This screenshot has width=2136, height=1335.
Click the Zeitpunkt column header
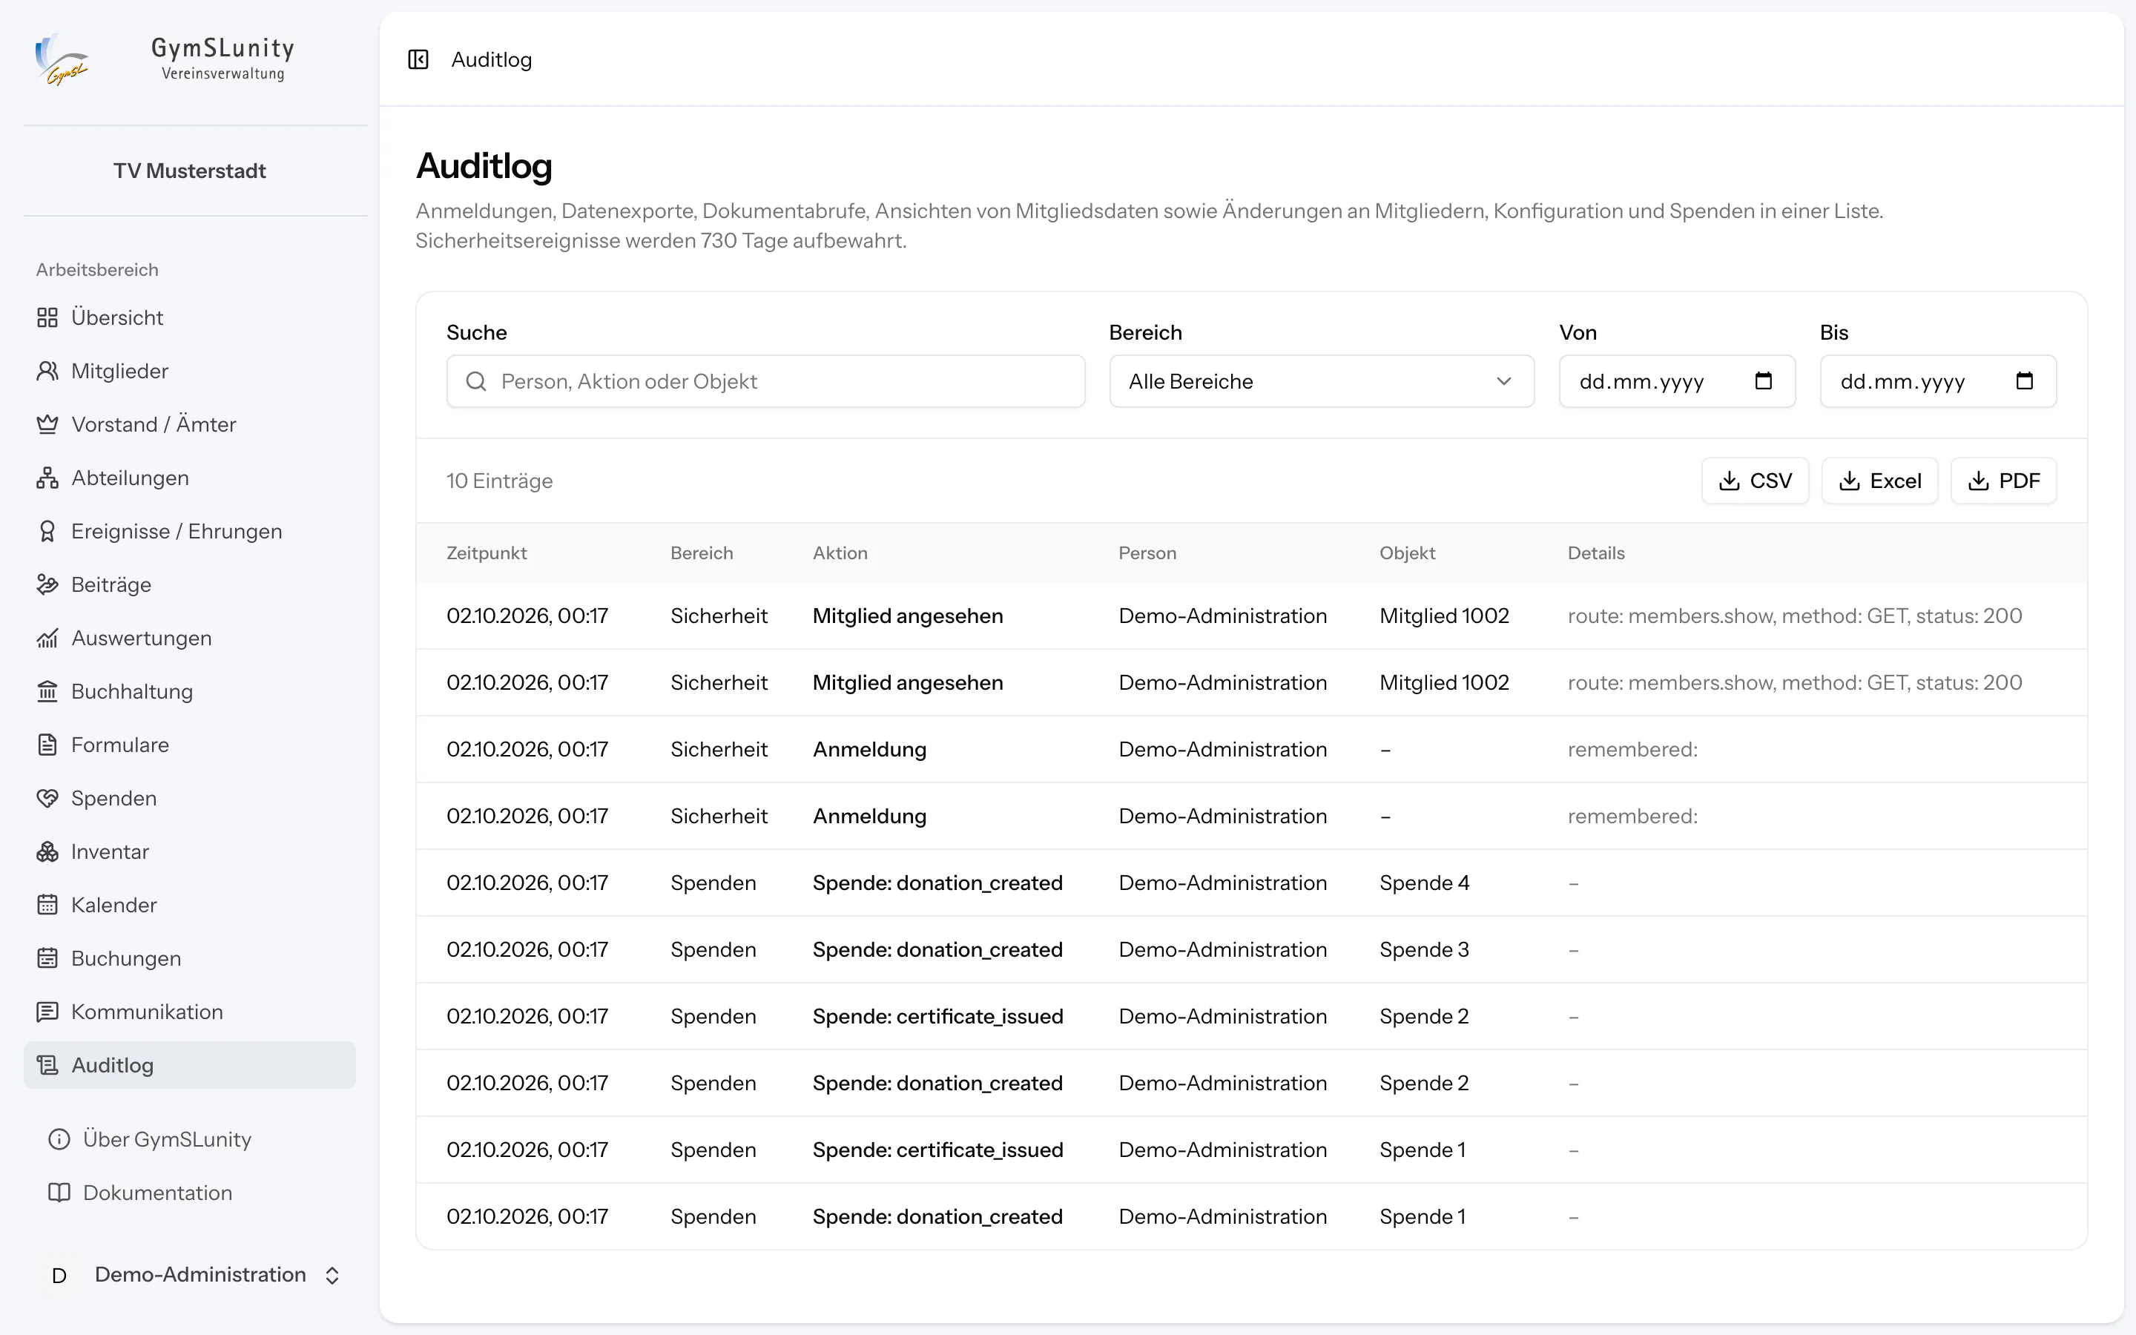click(487, 553)
